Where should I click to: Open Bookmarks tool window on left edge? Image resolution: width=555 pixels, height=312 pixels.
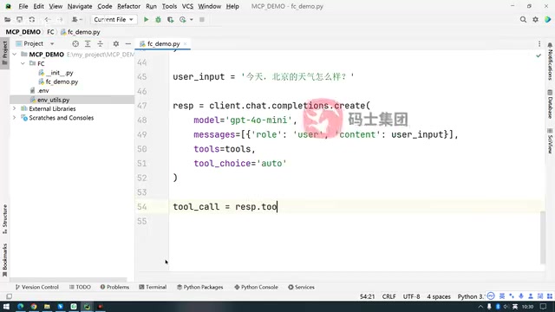click(x=4, y=260)
